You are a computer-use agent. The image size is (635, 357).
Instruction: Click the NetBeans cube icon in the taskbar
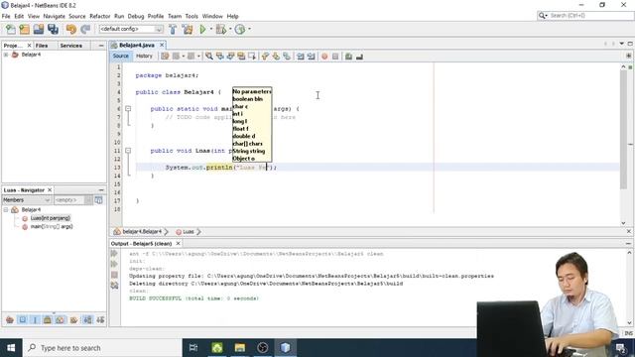(285, 348)
